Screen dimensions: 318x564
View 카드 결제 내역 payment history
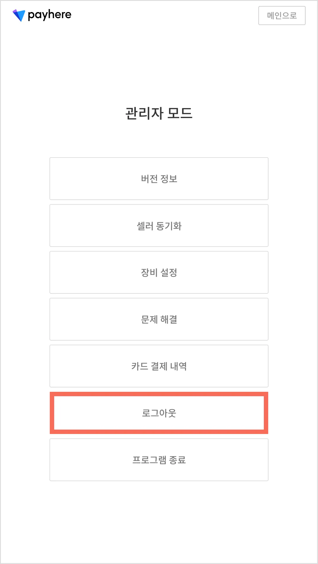159,366
